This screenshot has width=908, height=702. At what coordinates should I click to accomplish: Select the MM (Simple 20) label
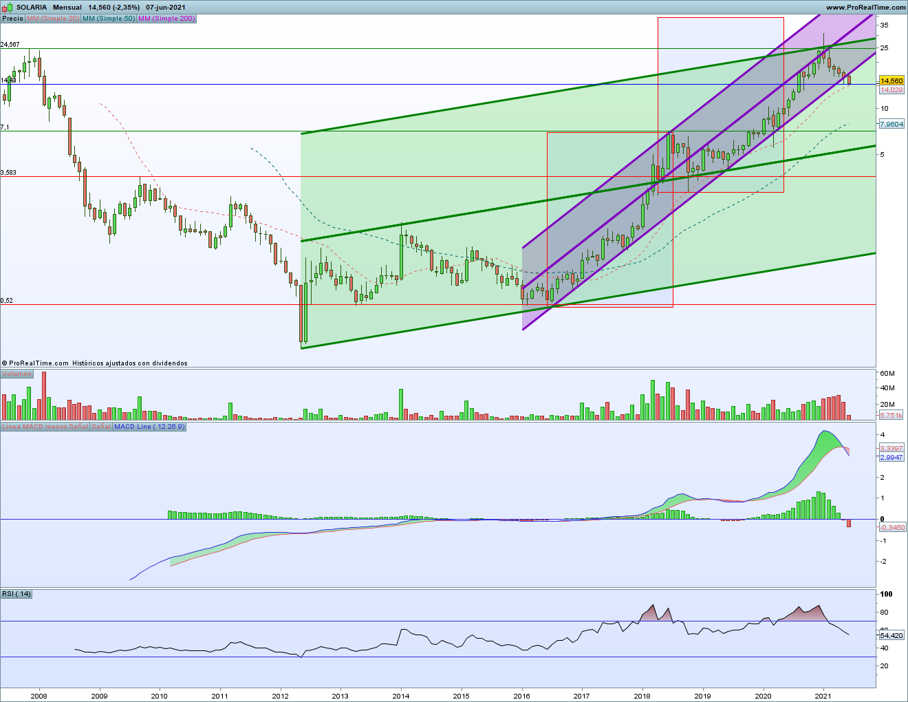coord(53,19)
